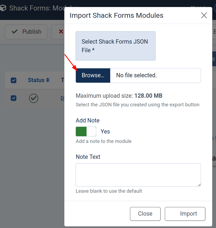
Task: Click the blue edit icon in table row
Action: [x=62, y=98]
